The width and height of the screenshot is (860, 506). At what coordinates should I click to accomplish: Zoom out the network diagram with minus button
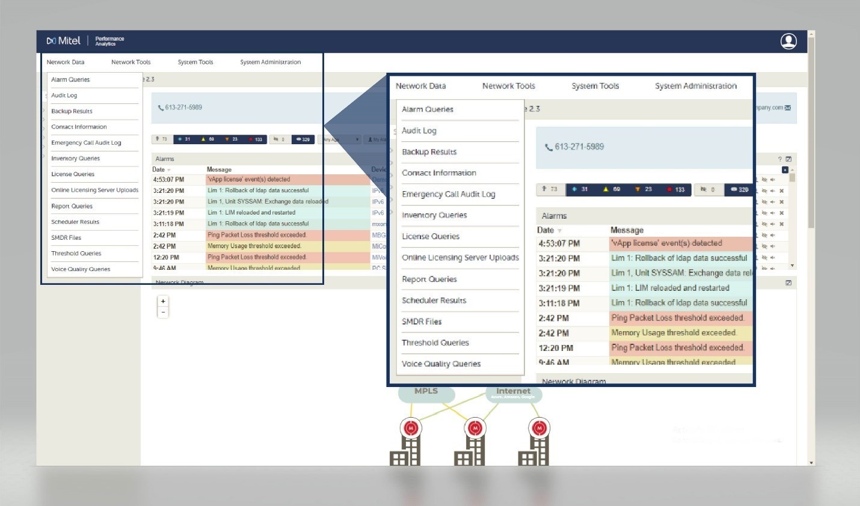(163, 312)
